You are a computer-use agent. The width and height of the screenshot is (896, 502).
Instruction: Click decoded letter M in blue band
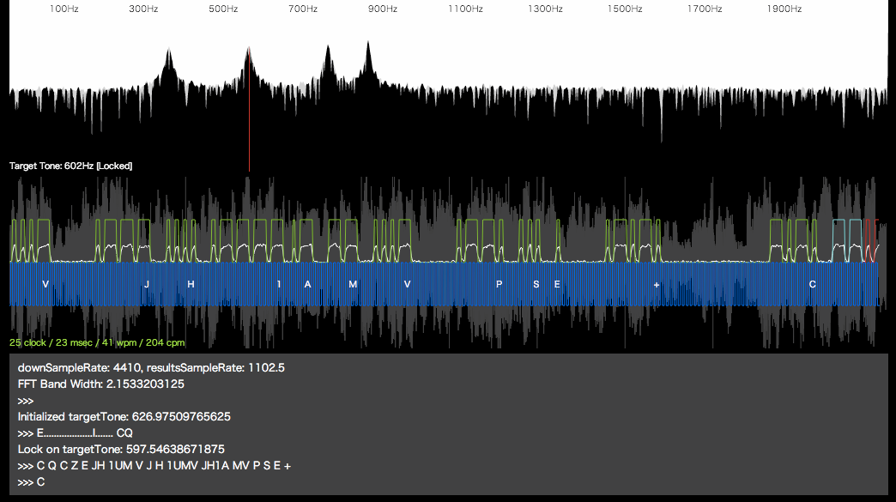tap(353, 284)
